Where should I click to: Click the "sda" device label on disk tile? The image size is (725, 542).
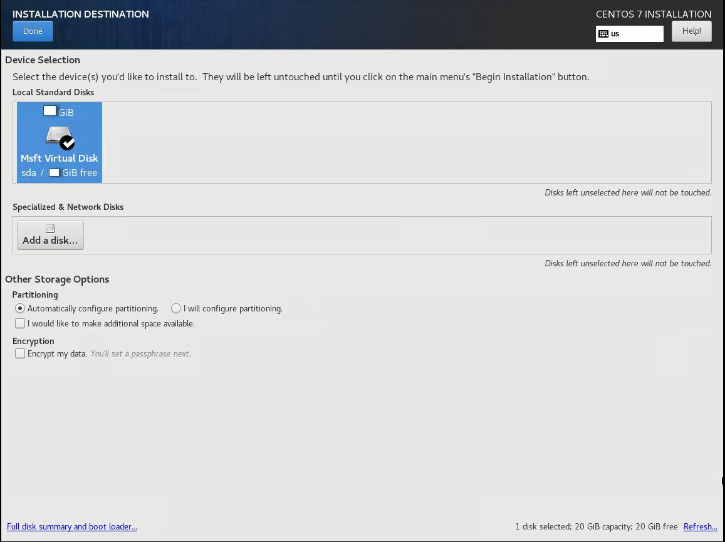(28, 173)
